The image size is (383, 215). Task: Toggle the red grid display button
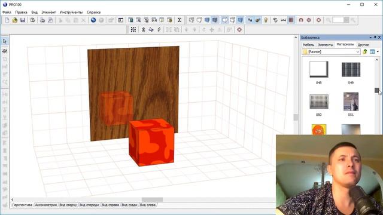(291, 20)
